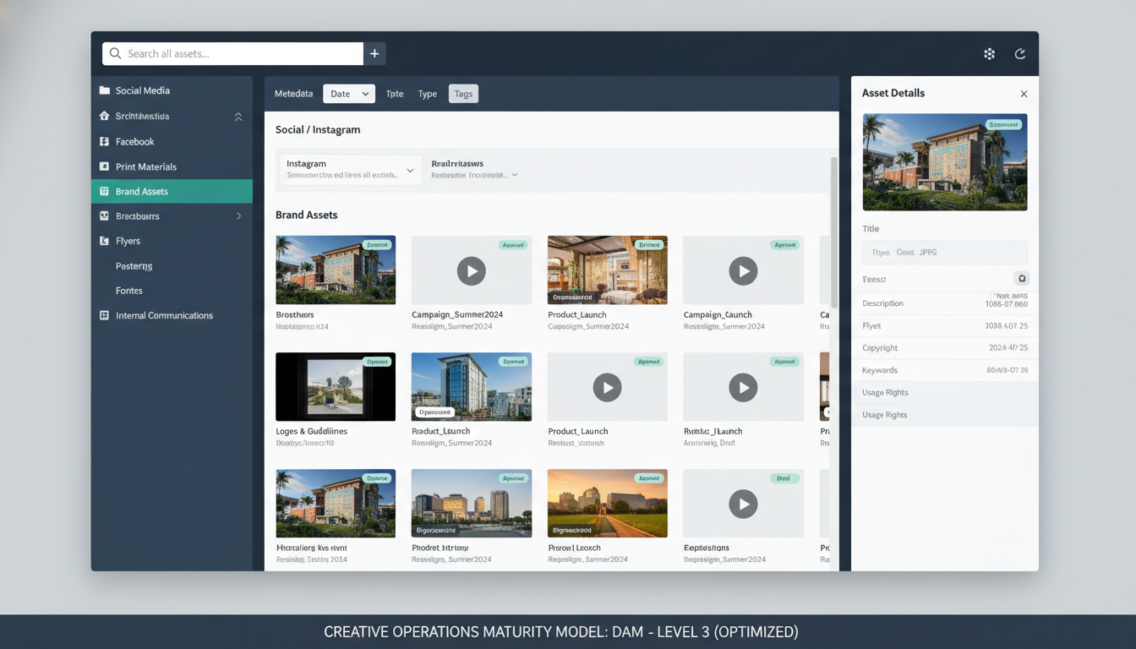The height and width of the screenshot is (649, 1136).
Task: Click the lock icon in Asset Details
Action: pyautogui.click(x=1021, y=278)
